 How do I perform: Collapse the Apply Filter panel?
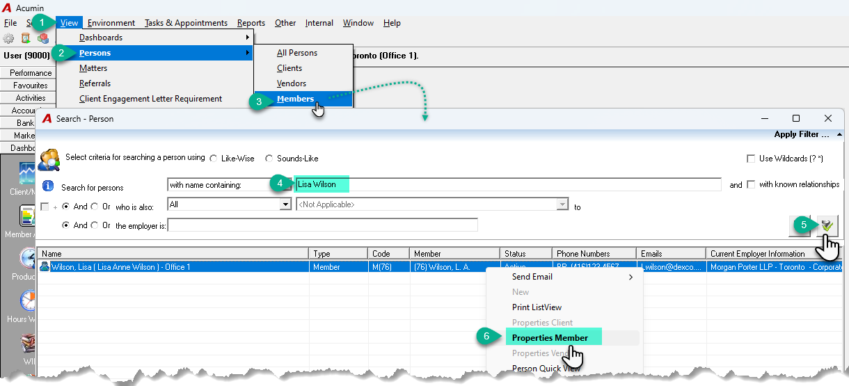(839, 134)
